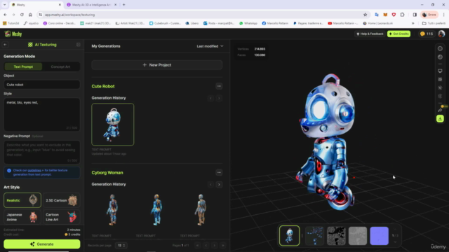The image size is (449, 252).
Task: Click the Style text area with metal, blu, eyes red
Action: point(42,114)
